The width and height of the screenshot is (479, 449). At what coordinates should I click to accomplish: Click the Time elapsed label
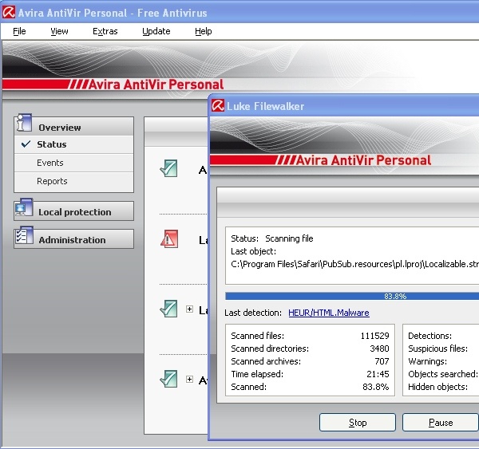pos(257,374)
